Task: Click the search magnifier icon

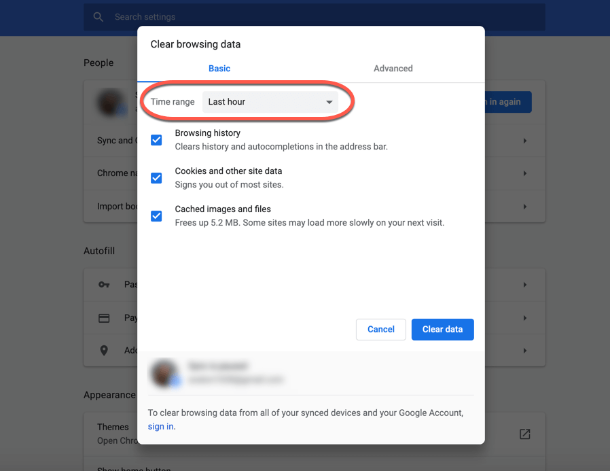Action: click(98, 17)
